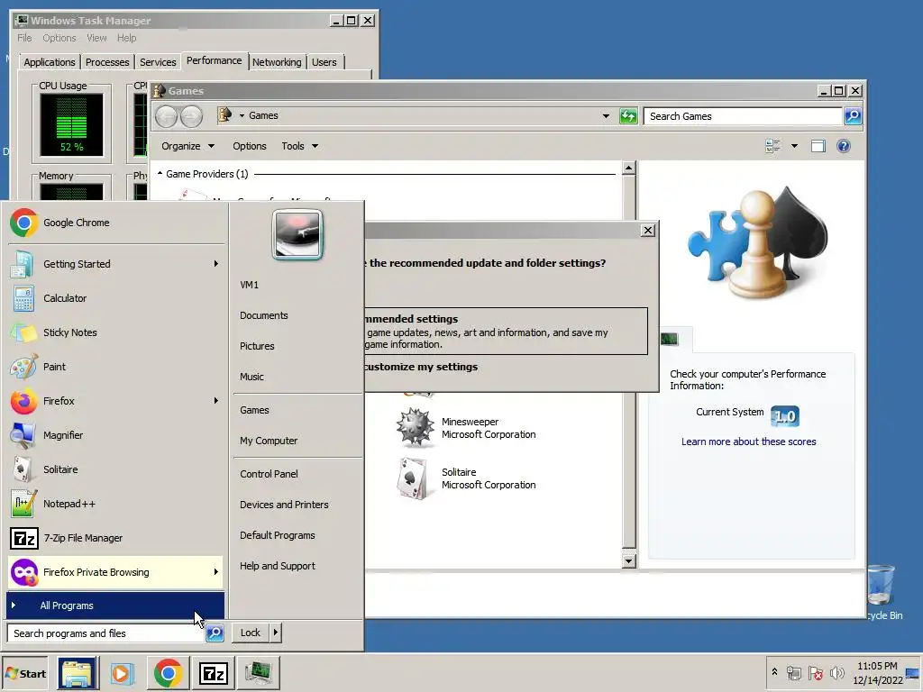This screenshot has width=923, height=692.
Task: Launch Calculator from Start menu
Action: tap(116, 298)
